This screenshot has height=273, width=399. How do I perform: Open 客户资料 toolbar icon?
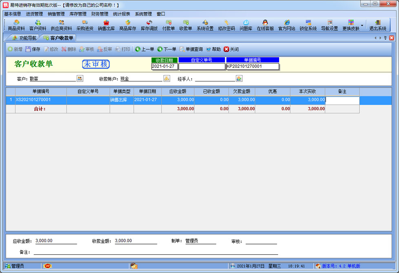pyautogui.click(x=38, y=25)
